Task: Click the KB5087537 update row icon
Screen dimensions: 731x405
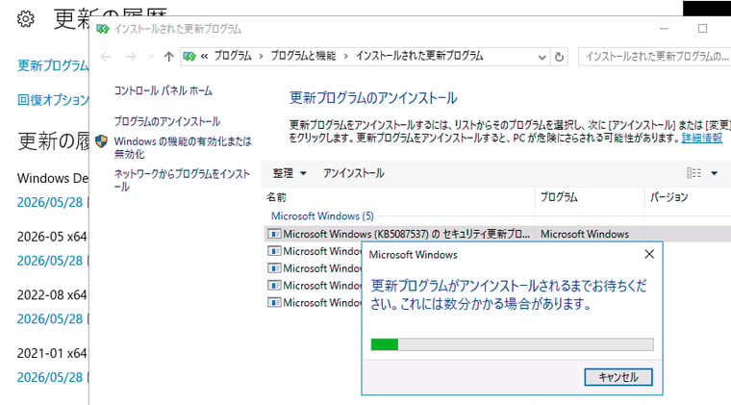Action: coord(274,234)
